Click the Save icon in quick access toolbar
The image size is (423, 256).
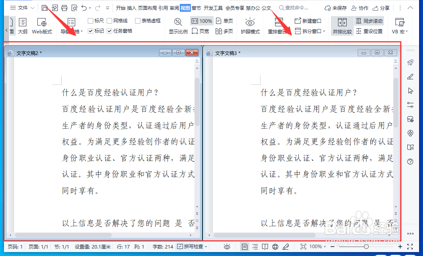44,8
